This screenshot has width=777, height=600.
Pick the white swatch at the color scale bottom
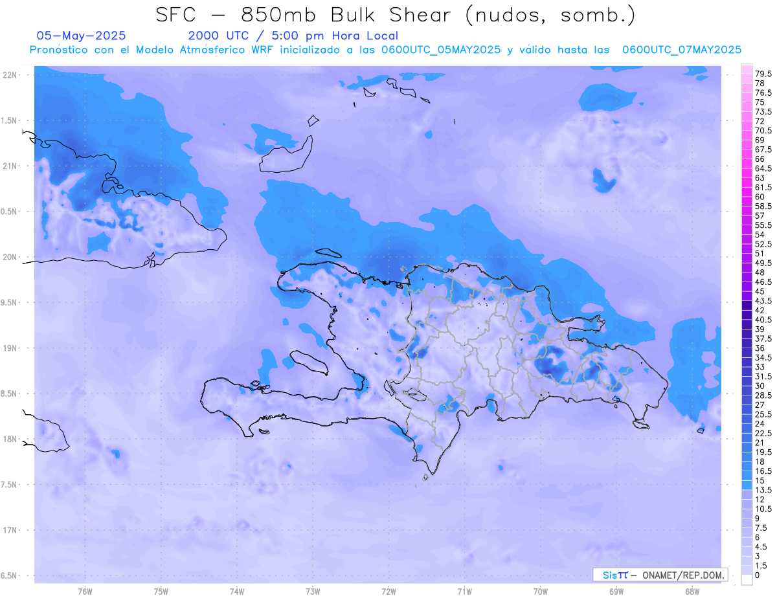[747, 580]
